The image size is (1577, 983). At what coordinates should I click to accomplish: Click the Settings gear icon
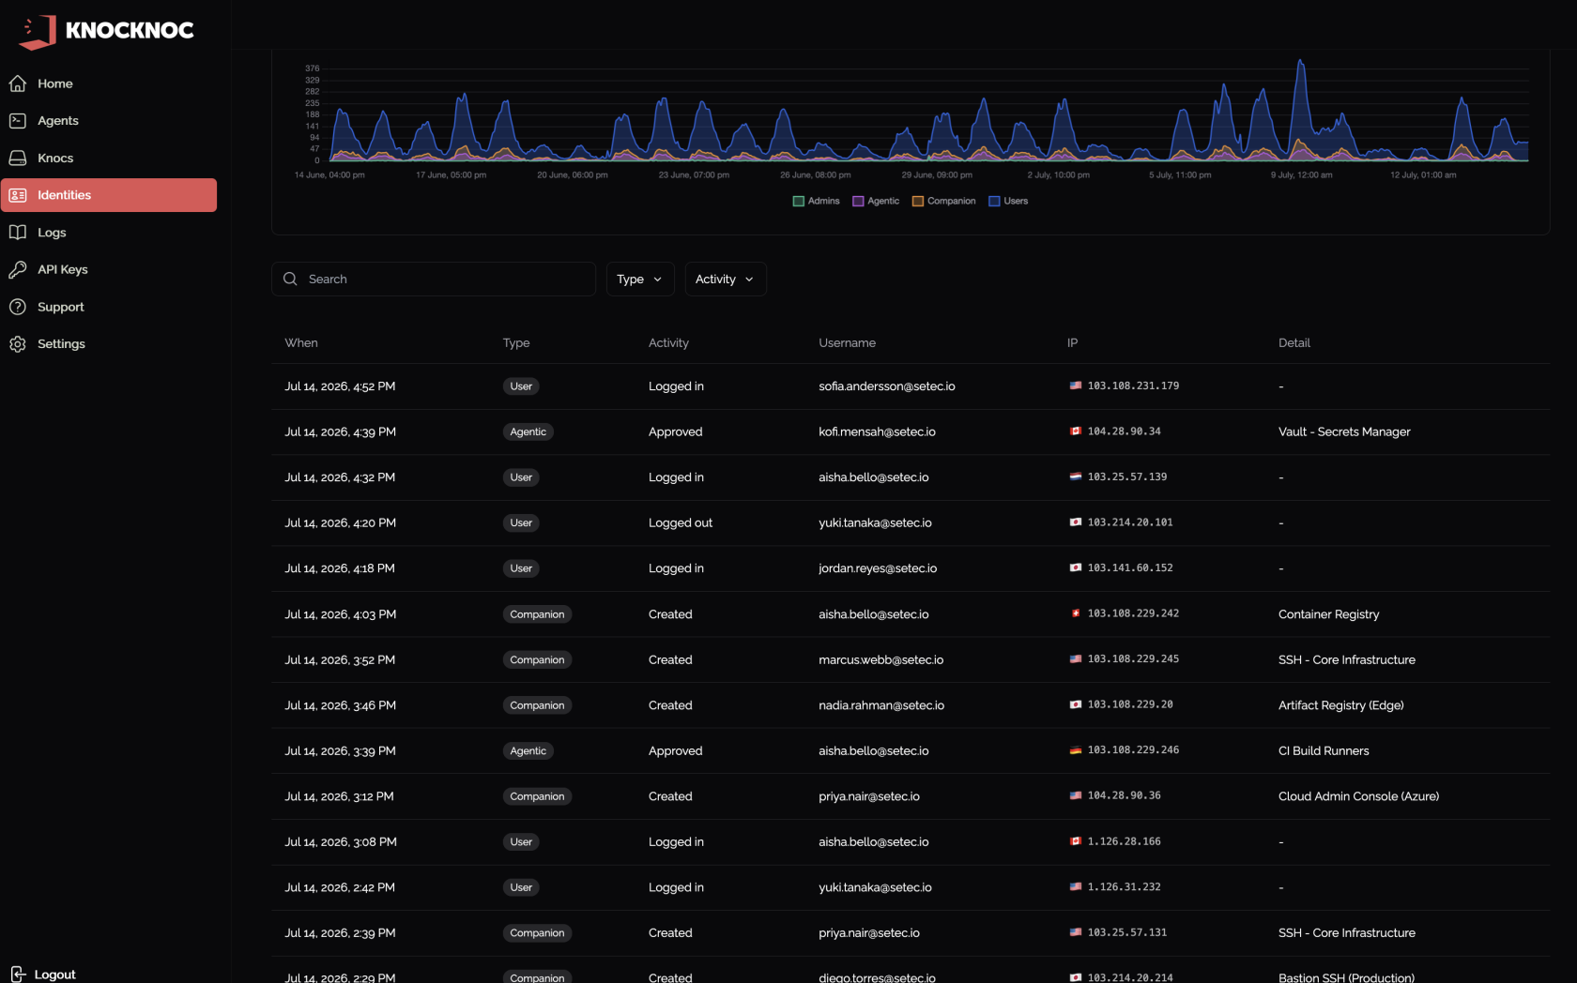[x=18, y=344]
